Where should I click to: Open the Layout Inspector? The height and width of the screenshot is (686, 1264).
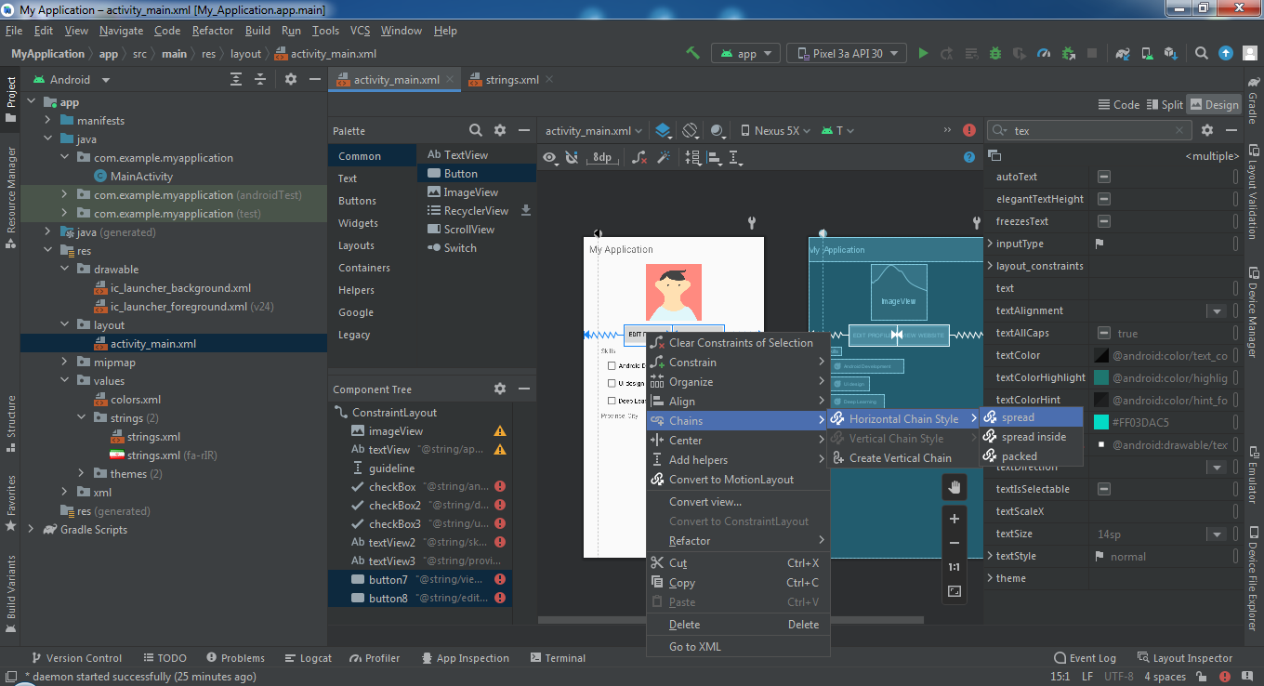pos(1184,658)
